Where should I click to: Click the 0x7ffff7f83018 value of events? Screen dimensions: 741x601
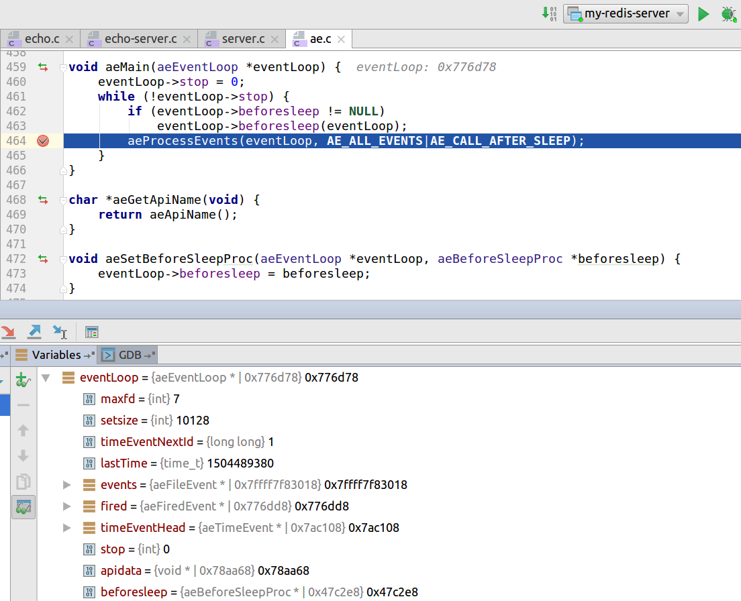(x=366, y=485)
